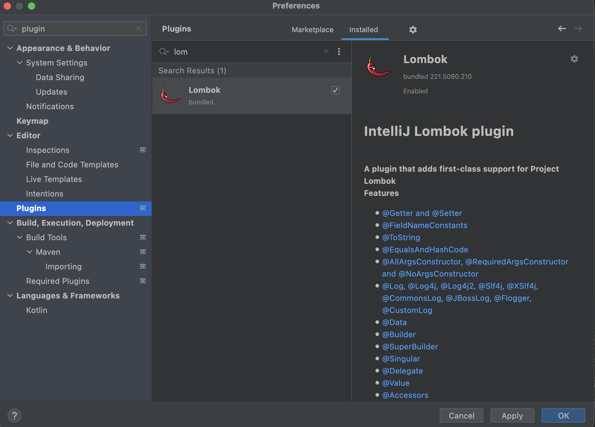Open plugin search options three-dot menu
Image resolution: width=595 pixels, height=427 pixels.
tap(339, 52)
